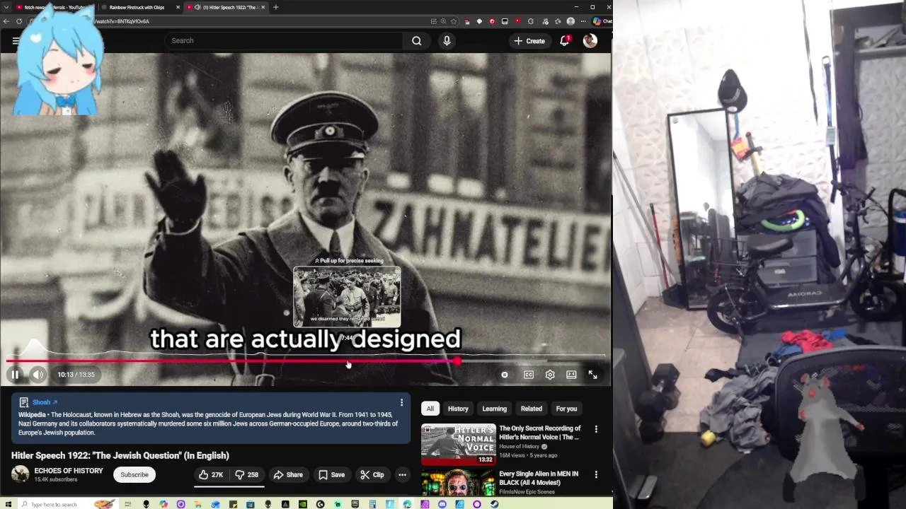Open options for The Only Secret Recording video
This screenshot has width=906, height=509.
pos(596,429)
